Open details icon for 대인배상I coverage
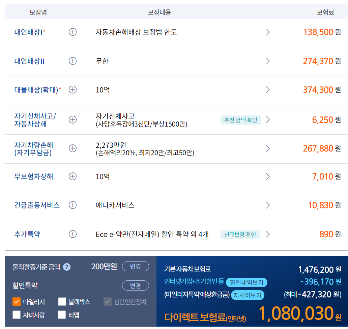 pos(72,32)
